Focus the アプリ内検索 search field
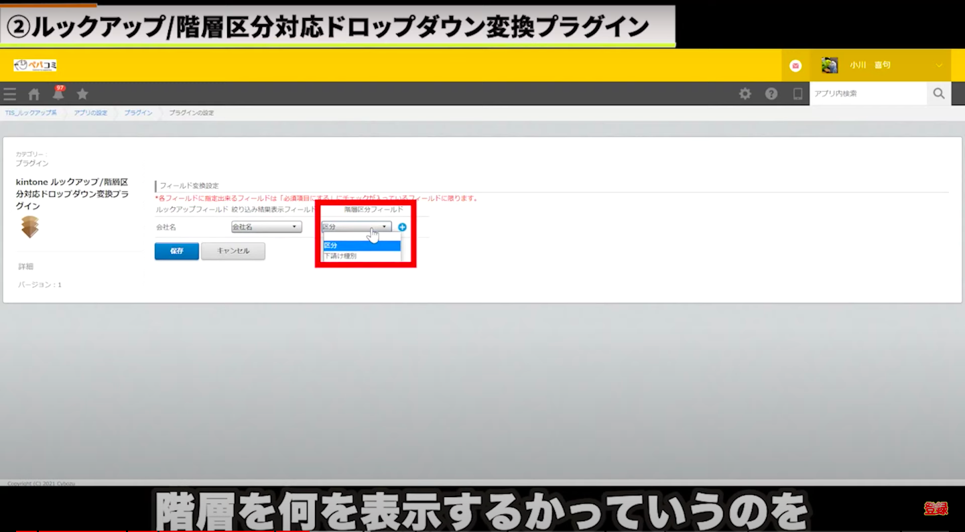965x532 pixels. click(x=867, y=94)
